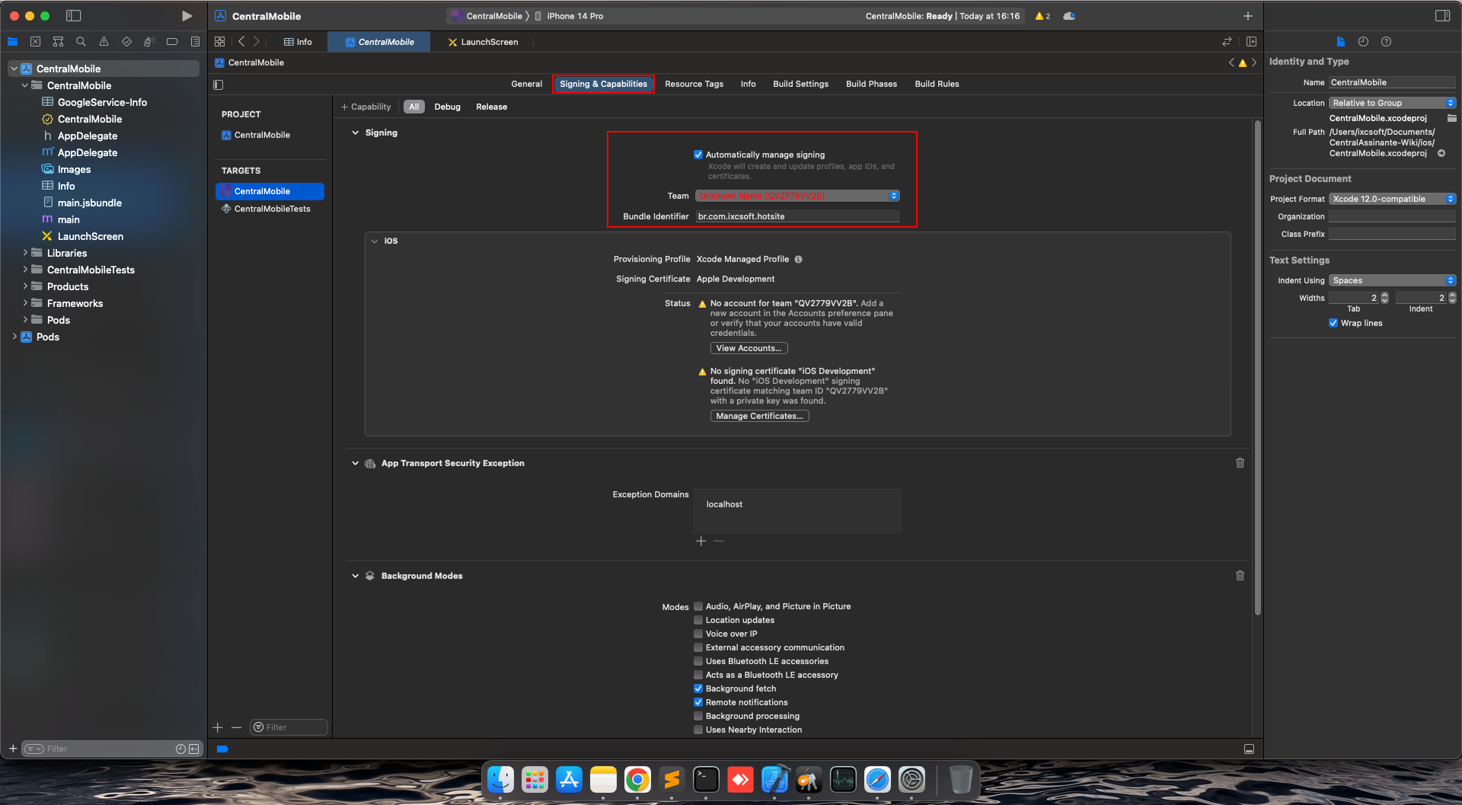Collapse the Signing section
The image size is (1462, 805).
tap(355, 133)
